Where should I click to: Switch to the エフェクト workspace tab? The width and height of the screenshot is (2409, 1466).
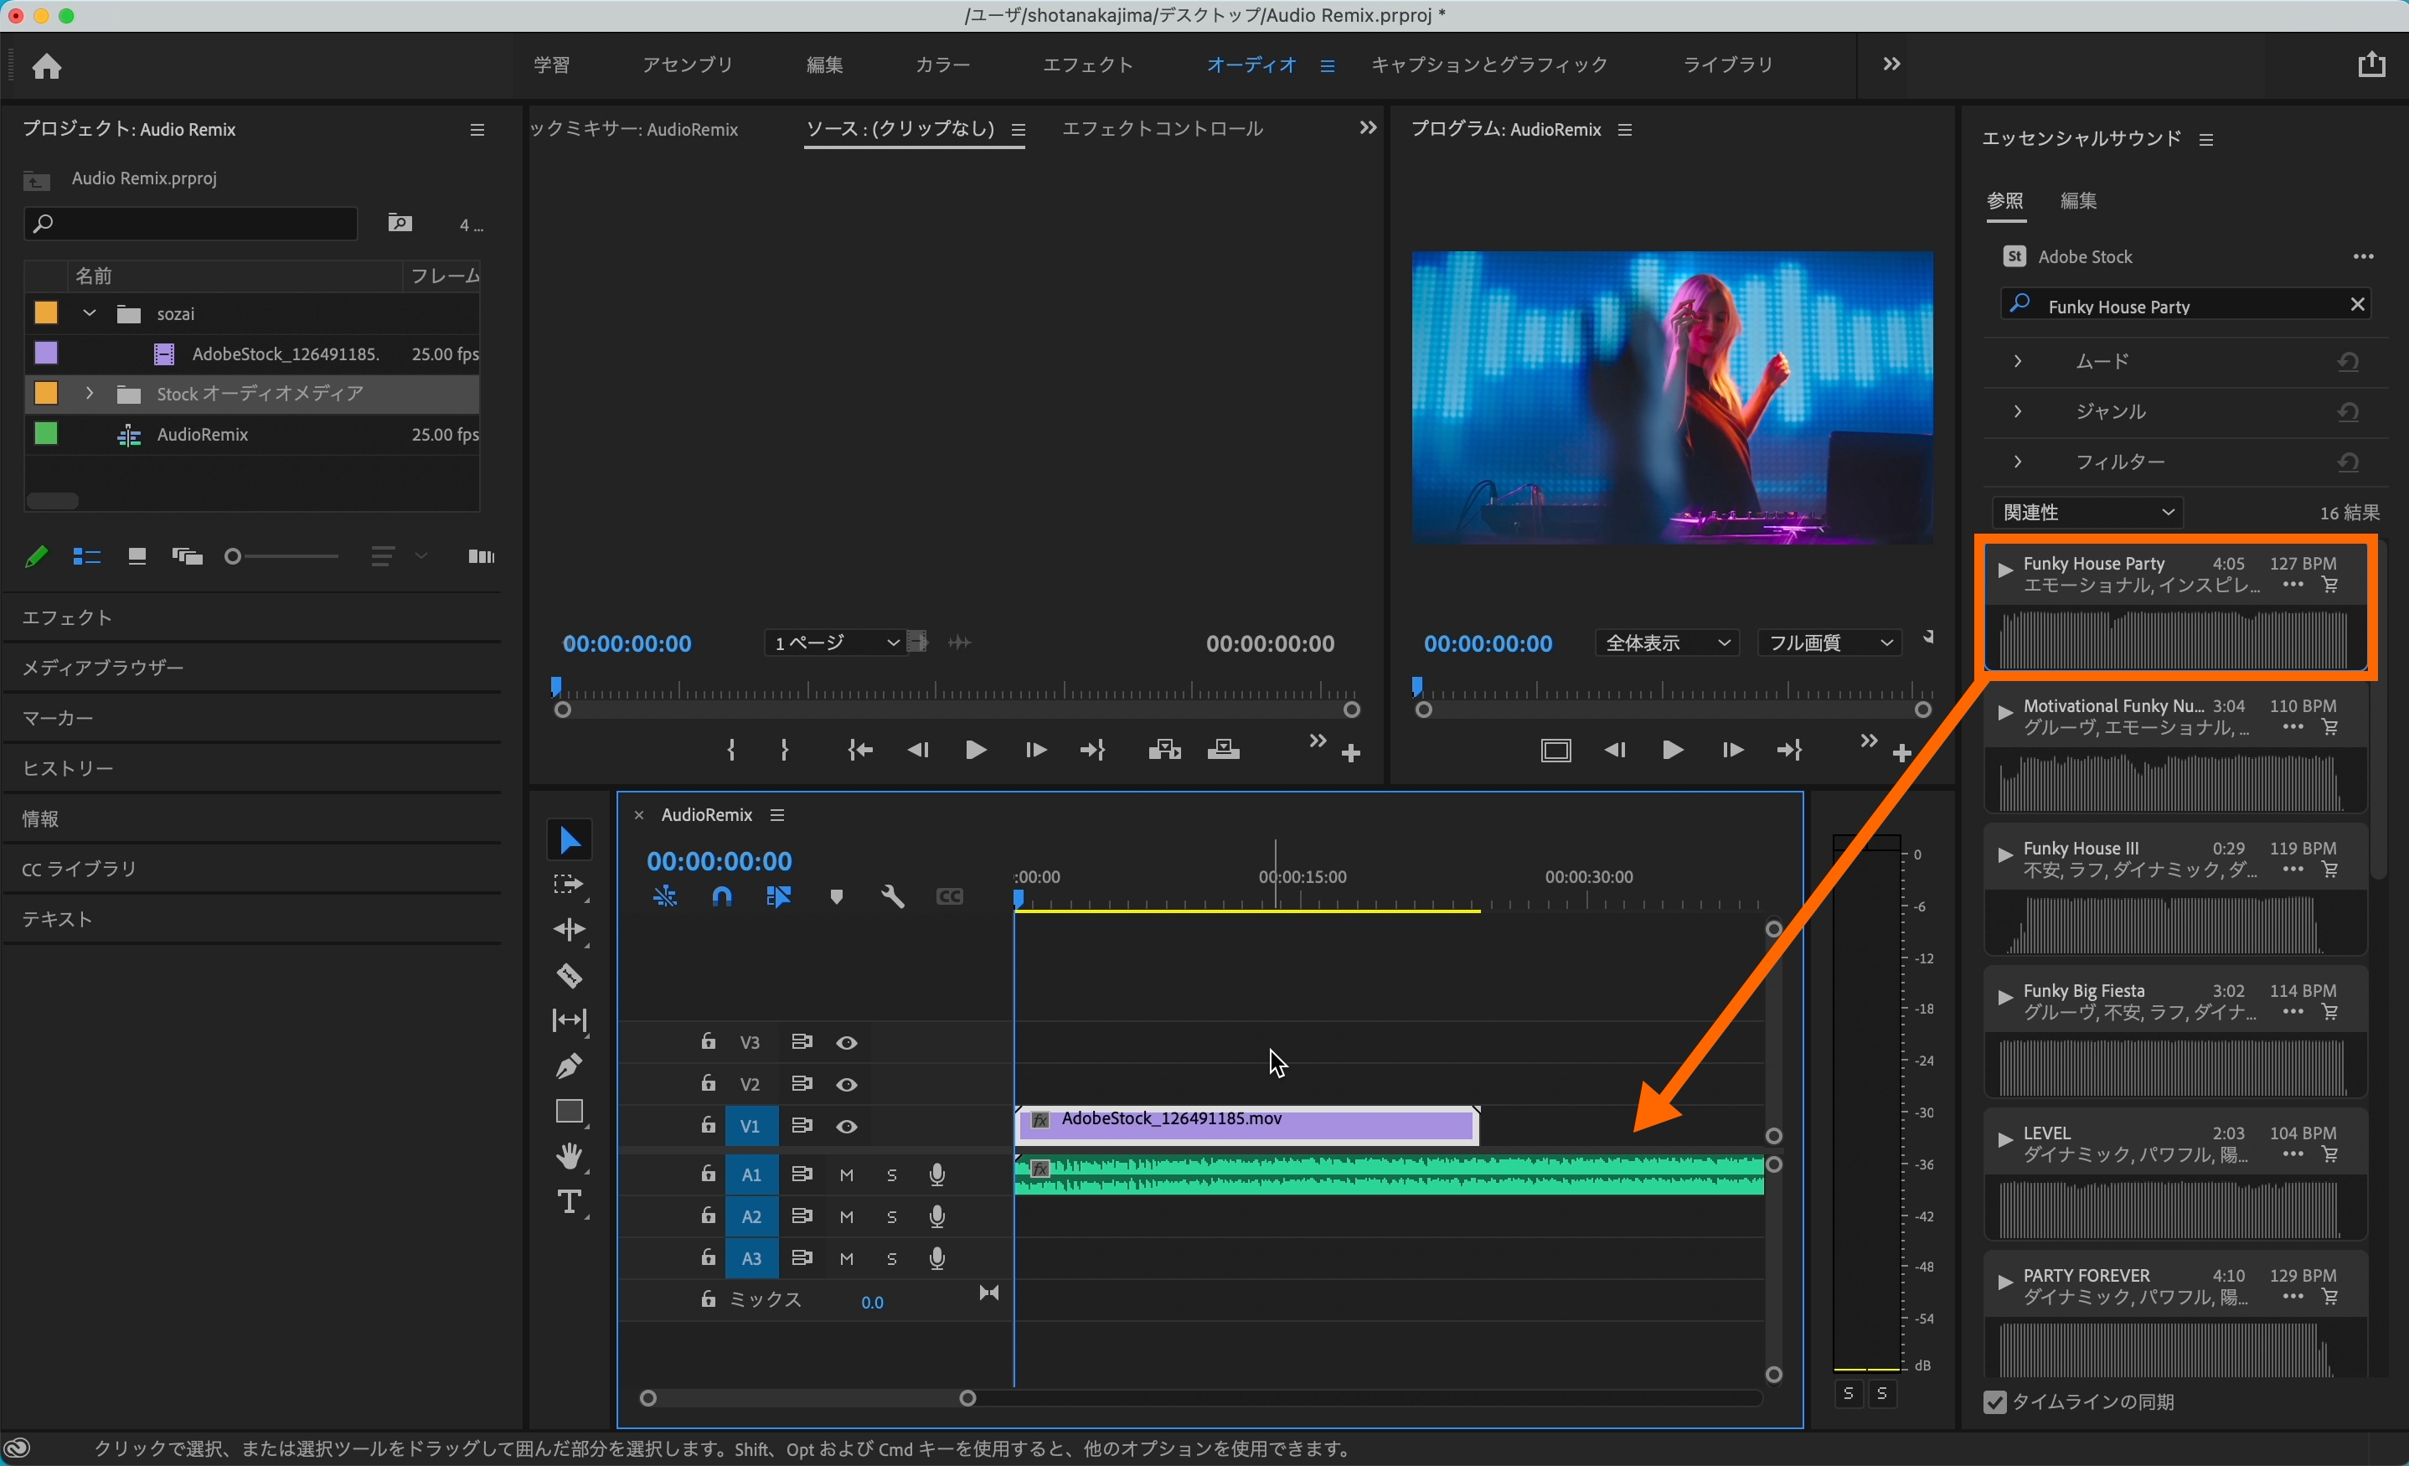(1087, 65)
